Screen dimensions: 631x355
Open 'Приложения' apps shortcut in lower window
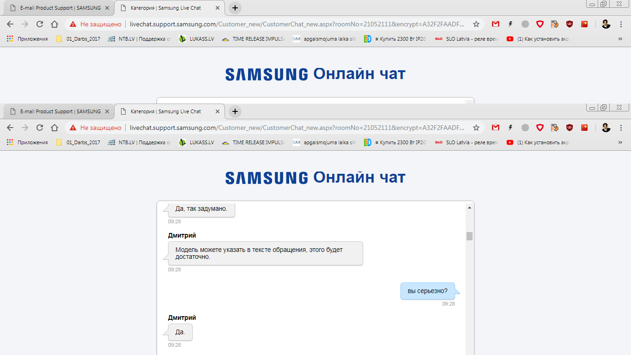pos(27,142)
